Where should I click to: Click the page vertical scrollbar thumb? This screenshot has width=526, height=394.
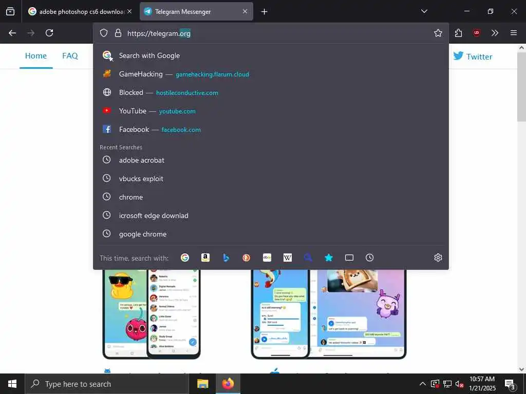click(521, 86)
